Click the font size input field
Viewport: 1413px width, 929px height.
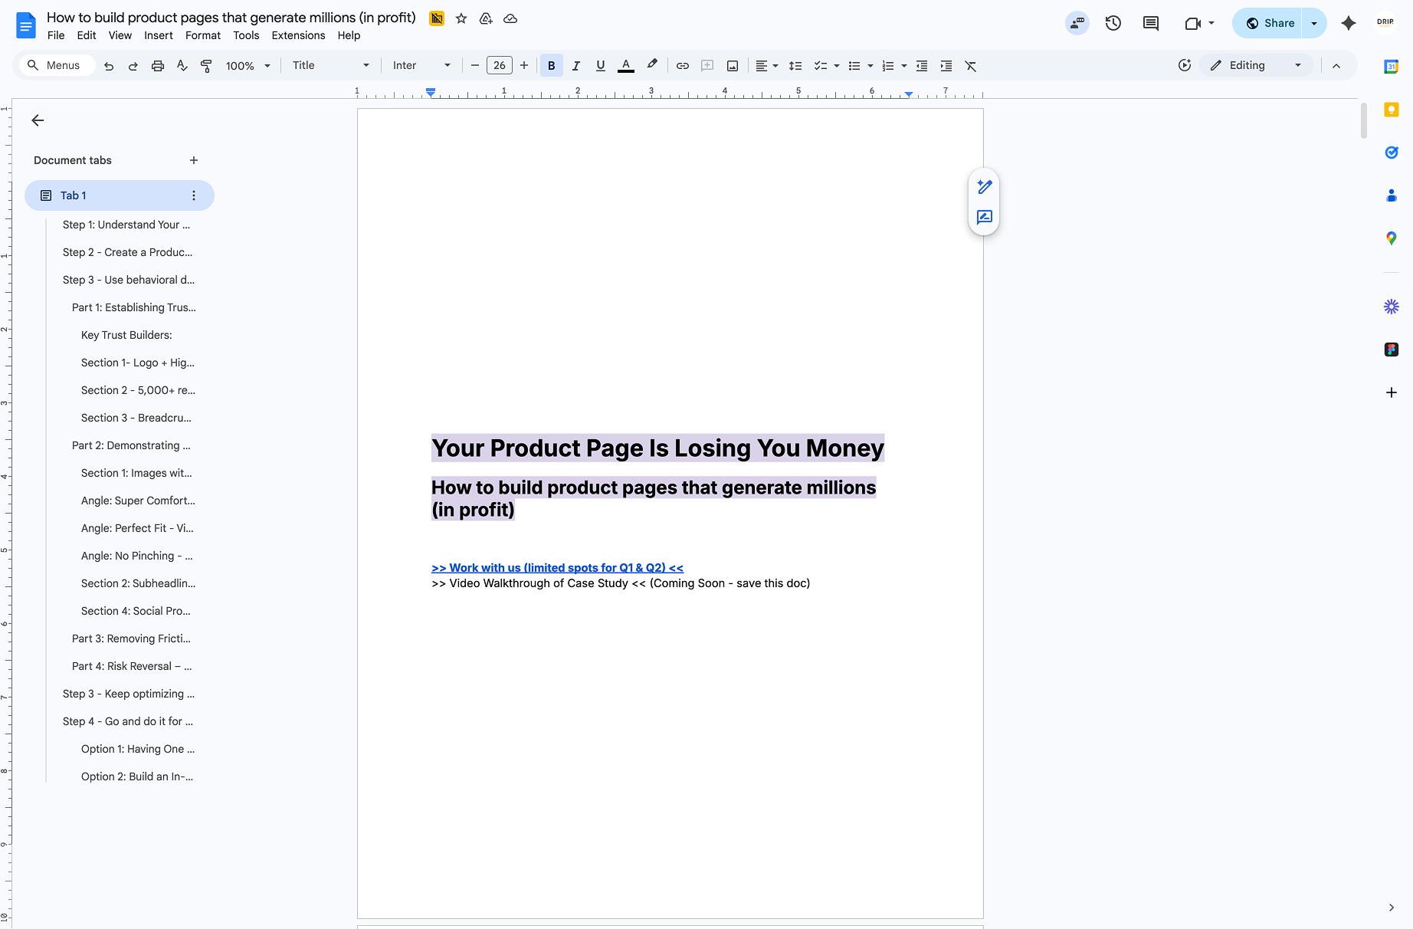click(x=500, y=66)
